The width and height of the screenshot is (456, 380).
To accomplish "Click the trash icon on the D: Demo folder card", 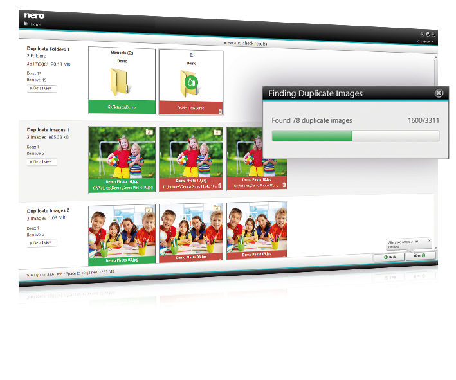I will click(220, 111).
